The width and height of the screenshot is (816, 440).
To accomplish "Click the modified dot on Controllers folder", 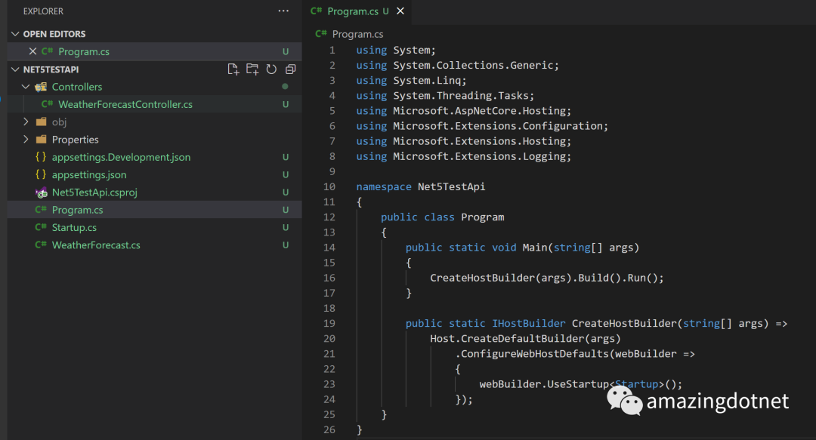I will click(285, 86).
